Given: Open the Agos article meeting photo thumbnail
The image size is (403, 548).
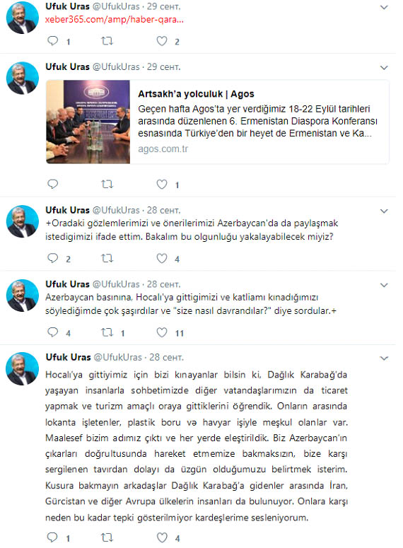Looking at the screenshot, I should (x=88, y=122).
